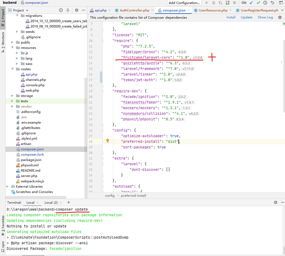This screenshot has width=285, height=256.
Task: Expand the storage folder
Action: point(13,96)
